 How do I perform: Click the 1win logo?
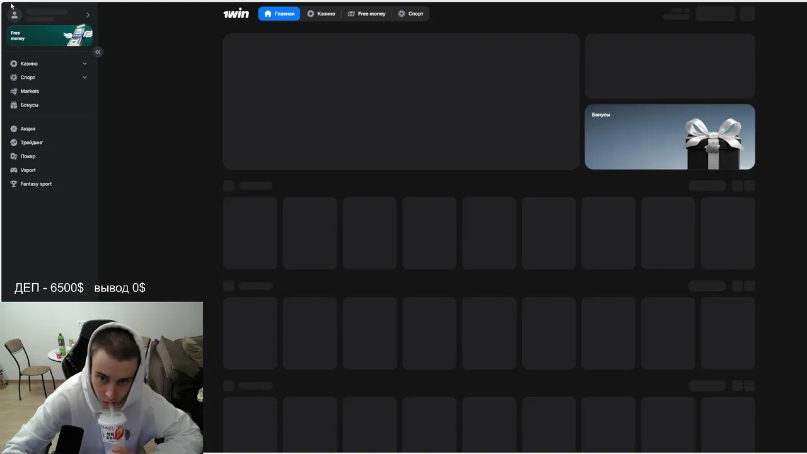[x=236, y=13]
